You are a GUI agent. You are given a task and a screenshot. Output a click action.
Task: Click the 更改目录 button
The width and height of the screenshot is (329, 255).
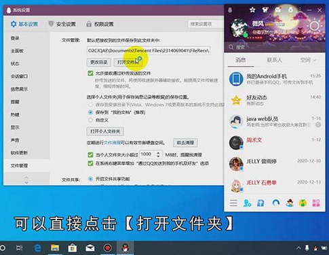(x=99, y=62)
